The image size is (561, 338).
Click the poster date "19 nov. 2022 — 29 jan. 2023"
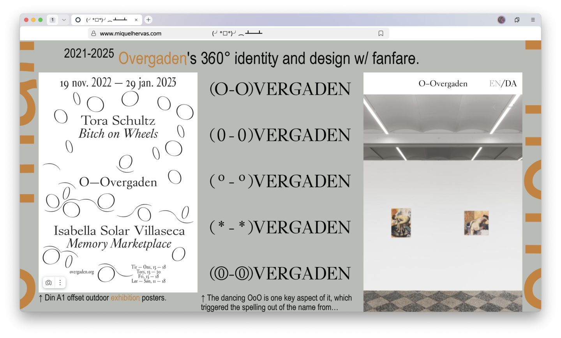(x=118, y=83)
